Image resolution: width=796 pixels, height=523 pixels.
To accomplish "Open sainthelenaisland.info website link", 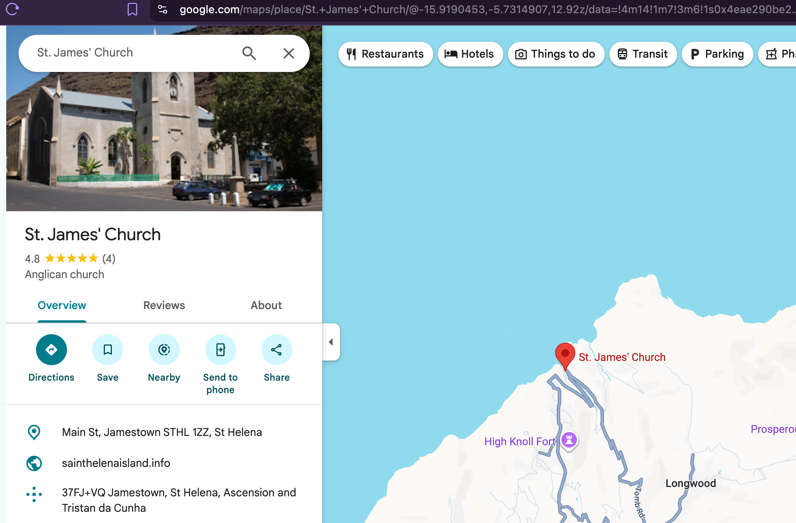I will [x=116, y=463].
